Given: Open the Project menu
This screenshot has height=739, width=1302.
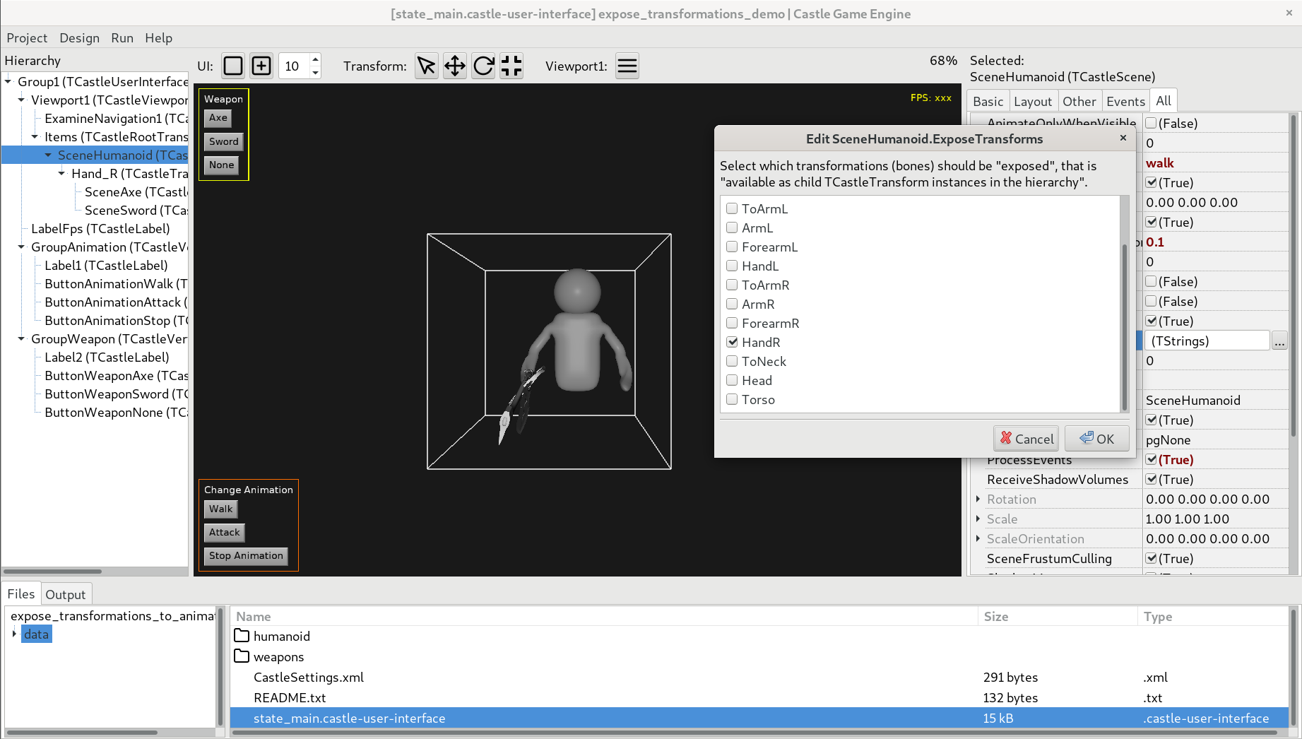Looking at the screenshot, I should pos(27,38).
